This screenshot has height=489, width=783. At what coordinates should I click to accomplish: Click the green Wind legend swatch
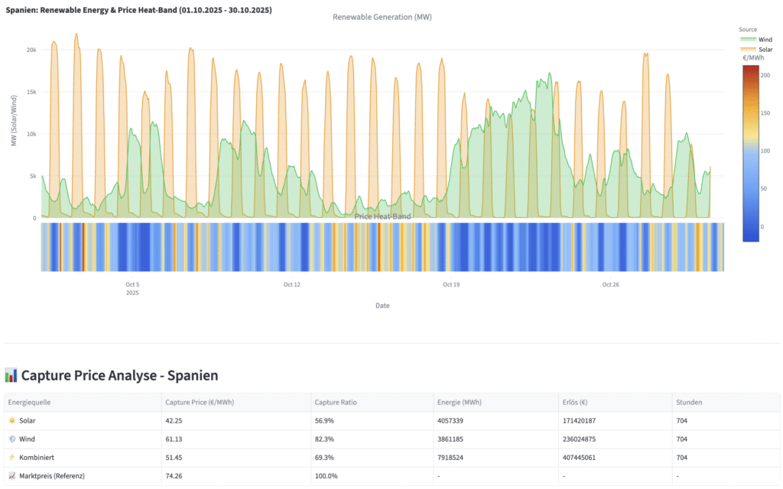[748, 40]
